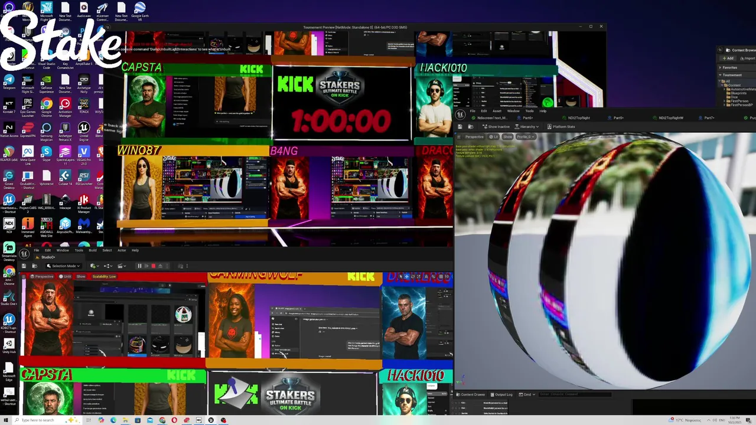Screen dimensions: 756x425
Task: Open Cubase 14 desktop icon
Action: [65, 178]
